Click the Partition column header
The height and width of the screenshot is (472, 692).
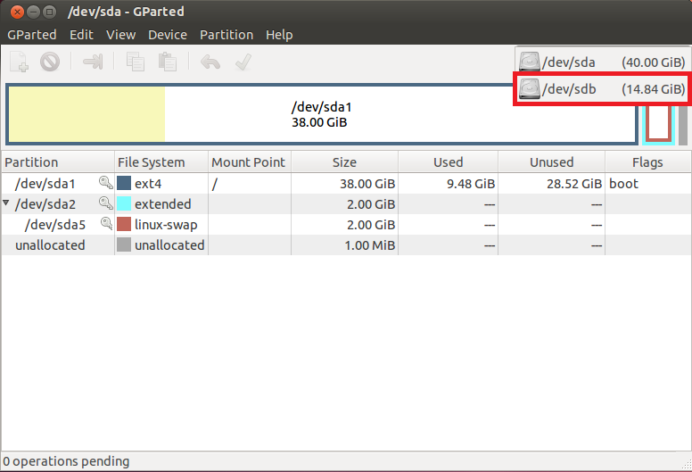[58, 162]
